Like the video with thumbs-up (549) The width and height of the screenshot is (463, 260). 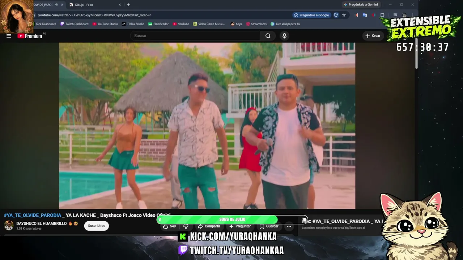169,226
